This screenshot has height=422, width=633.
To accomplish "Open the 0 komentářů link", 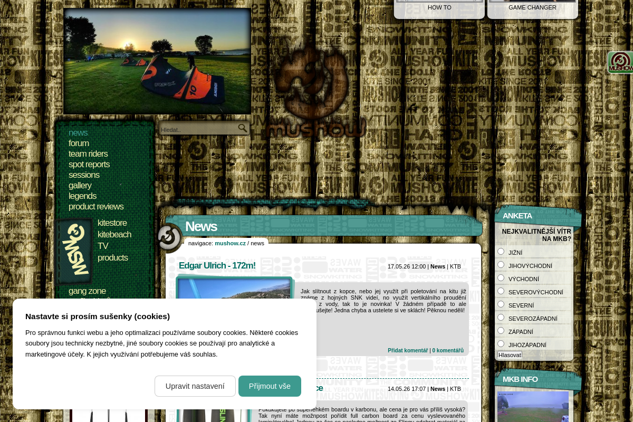I will [448, 351].
